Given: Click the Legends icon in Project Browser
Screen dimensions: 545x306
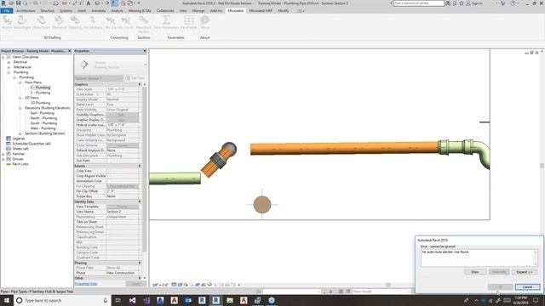Looking at the screenshot, I should 9,139.
